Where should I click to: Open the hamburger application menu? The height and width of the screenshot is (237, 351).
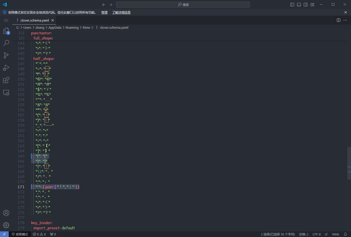pos(6,20)
